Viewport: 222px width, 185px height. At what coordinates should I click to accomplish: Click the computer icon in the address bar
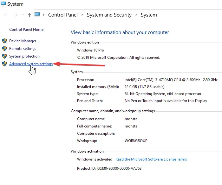click(37, 15)
